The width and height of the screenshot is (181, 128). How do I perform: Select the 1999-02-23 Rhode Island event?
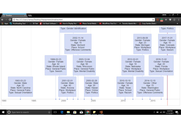(x=56, y=65)
